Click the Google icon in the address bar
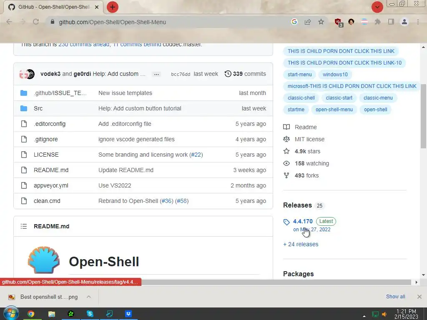This screenshot has width=427, height=320. [x=294, y=22]
